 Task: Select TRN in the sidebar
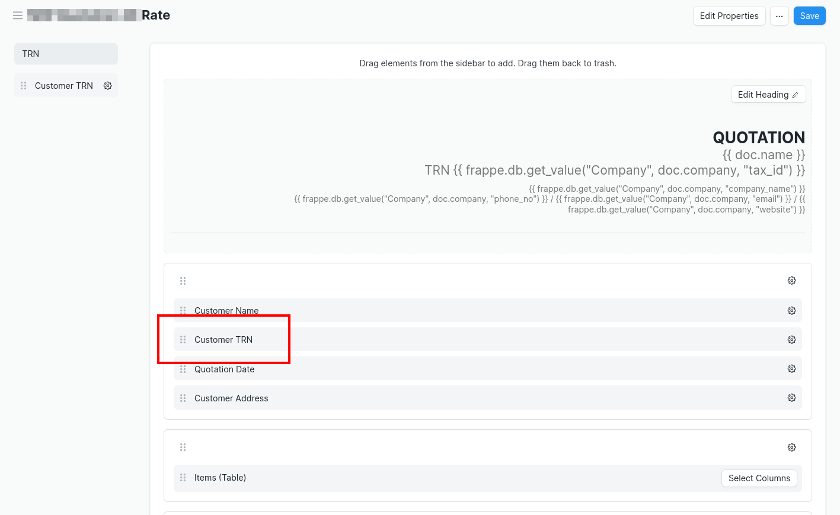65,53
